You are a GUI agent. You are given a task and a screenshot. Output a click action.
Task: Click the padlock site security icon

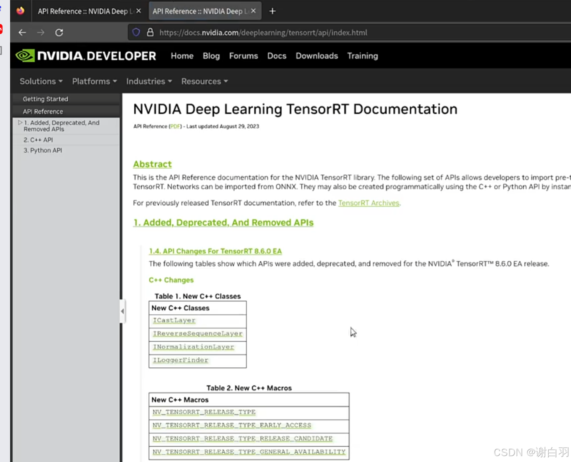click(x=150, y=32)
